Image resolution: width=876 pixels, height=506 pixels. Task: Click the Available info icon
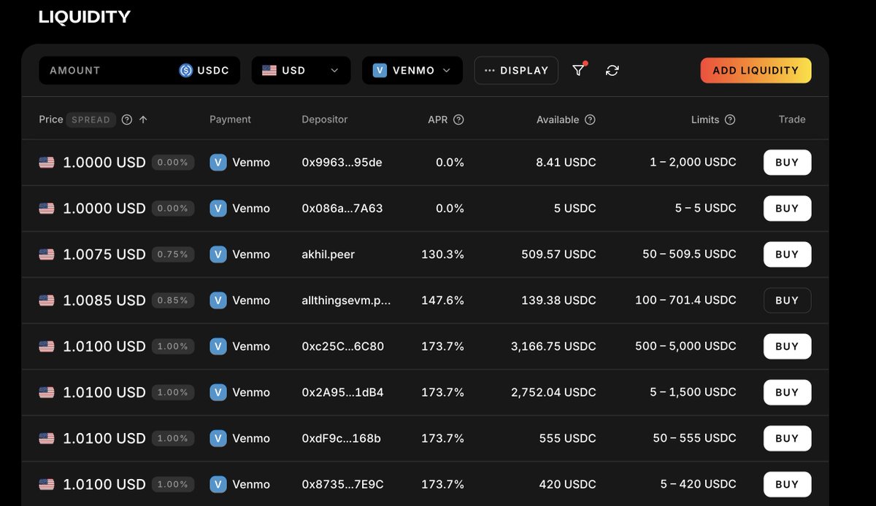coord(590,120)
